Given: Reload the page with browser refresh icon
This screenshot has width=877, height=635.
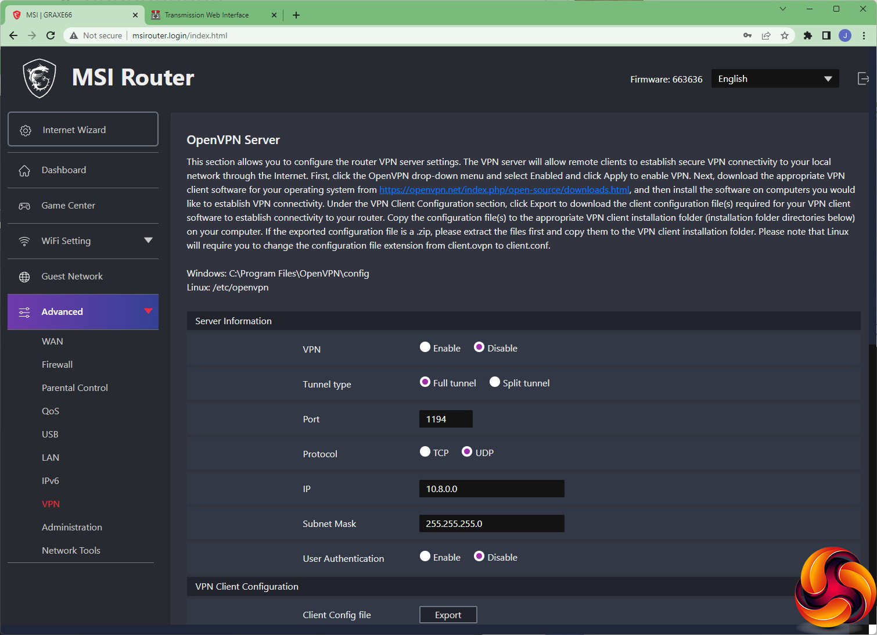Looking at the screenshot, I should click(x=51, y=35).
